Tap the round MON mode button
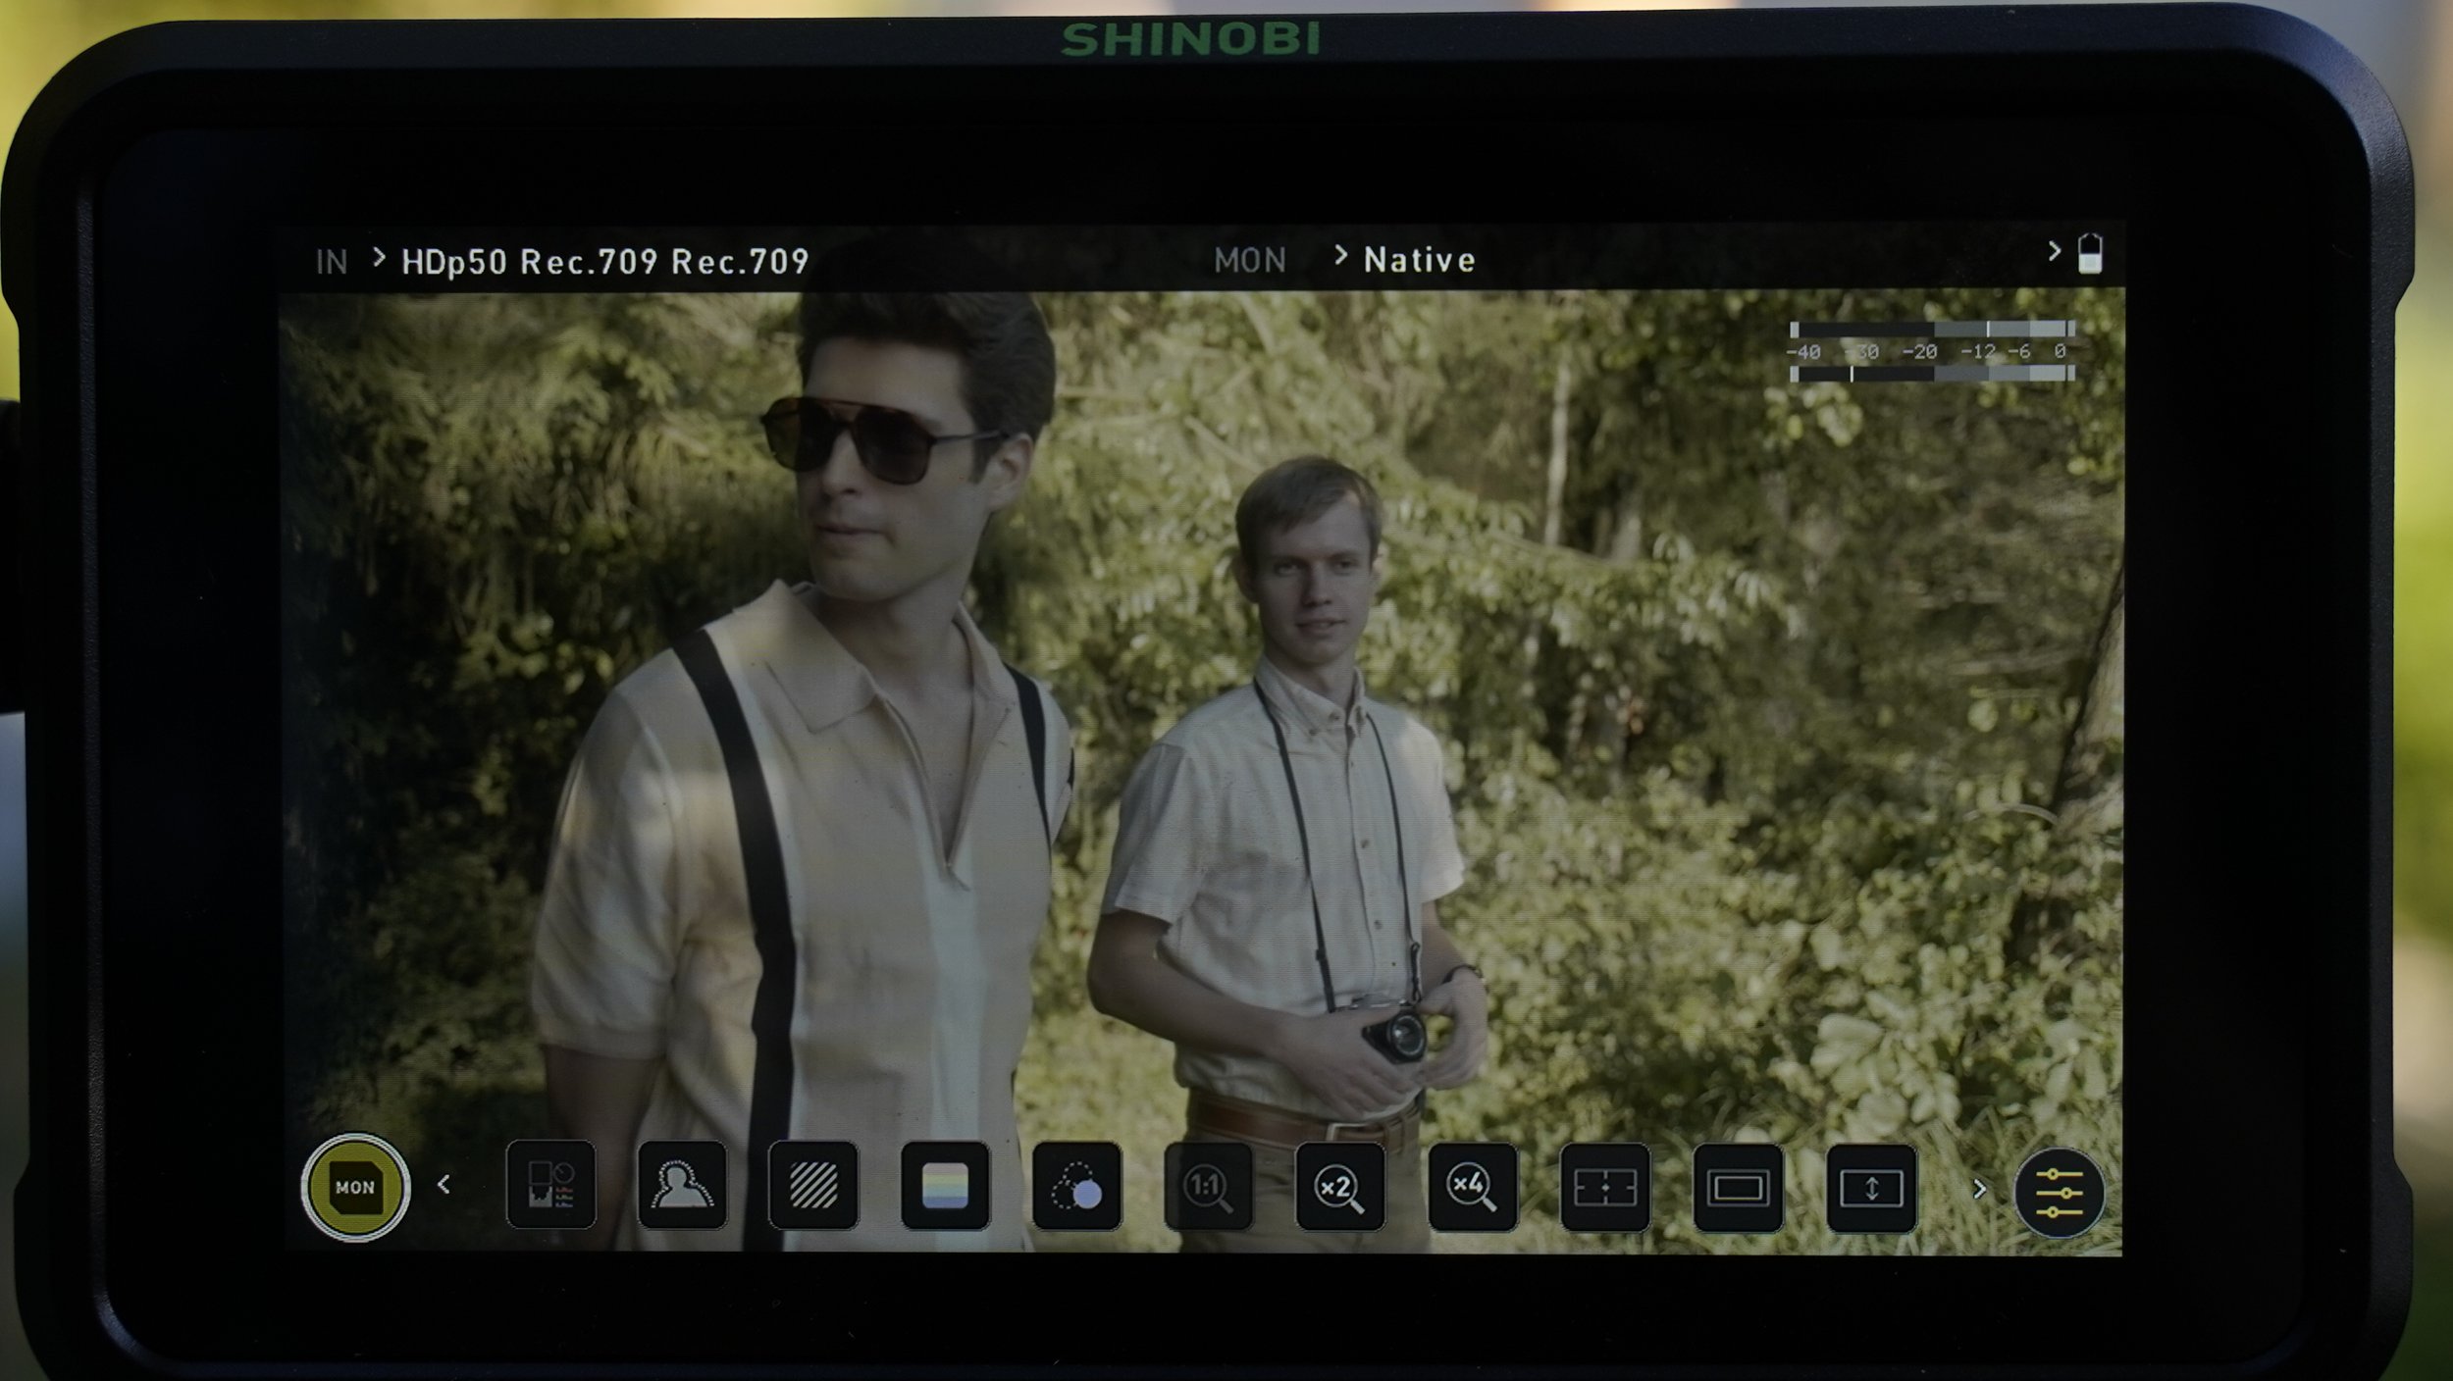 click(354, 1187)
